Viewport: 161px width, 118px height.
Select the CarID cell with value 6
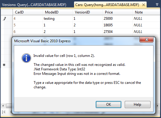(x=28, y=32)
